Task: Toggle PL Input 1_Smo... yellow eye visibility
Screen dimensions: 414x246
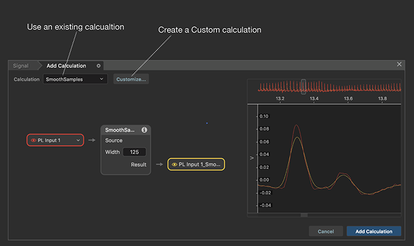Action: [174, 164]
